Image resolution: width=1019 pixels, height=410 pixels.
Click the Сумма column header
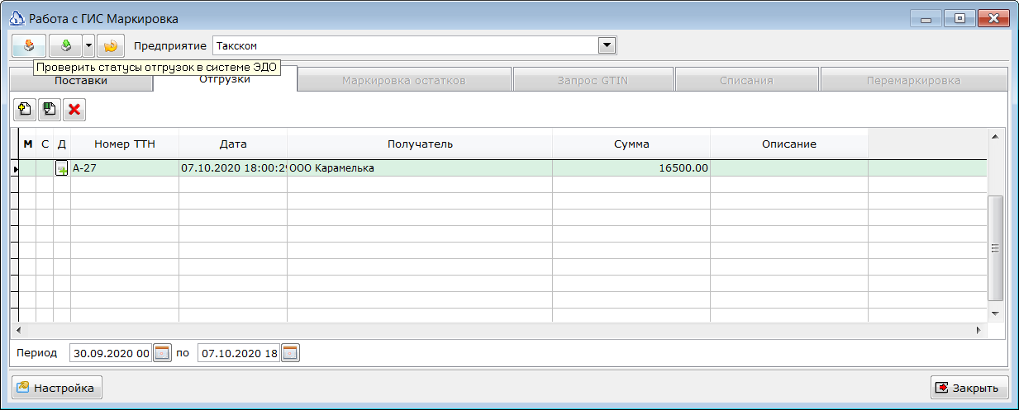631,144
